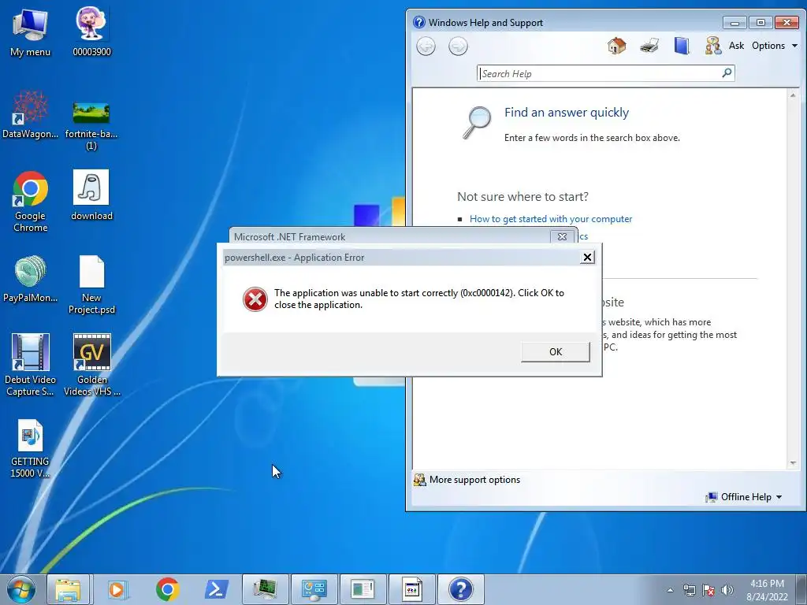Open More support options link
Image resolution: width=807 pixels, height=605 pixels.
click(x=474, y=480)
